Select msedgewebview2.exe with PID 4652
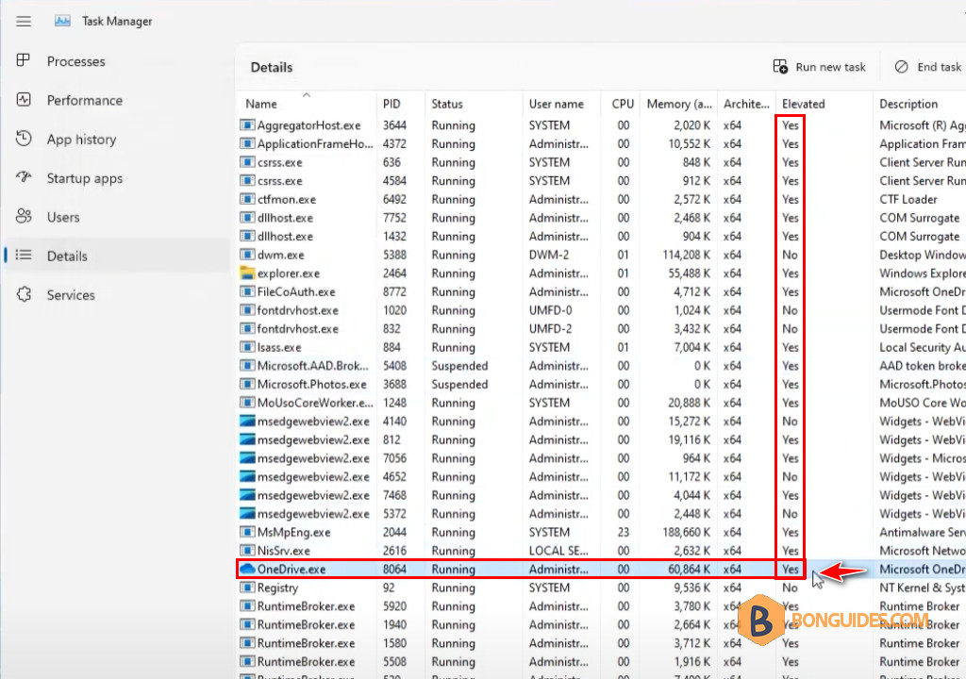The height and width of the screenshot is (679, 966). [601, 476]
